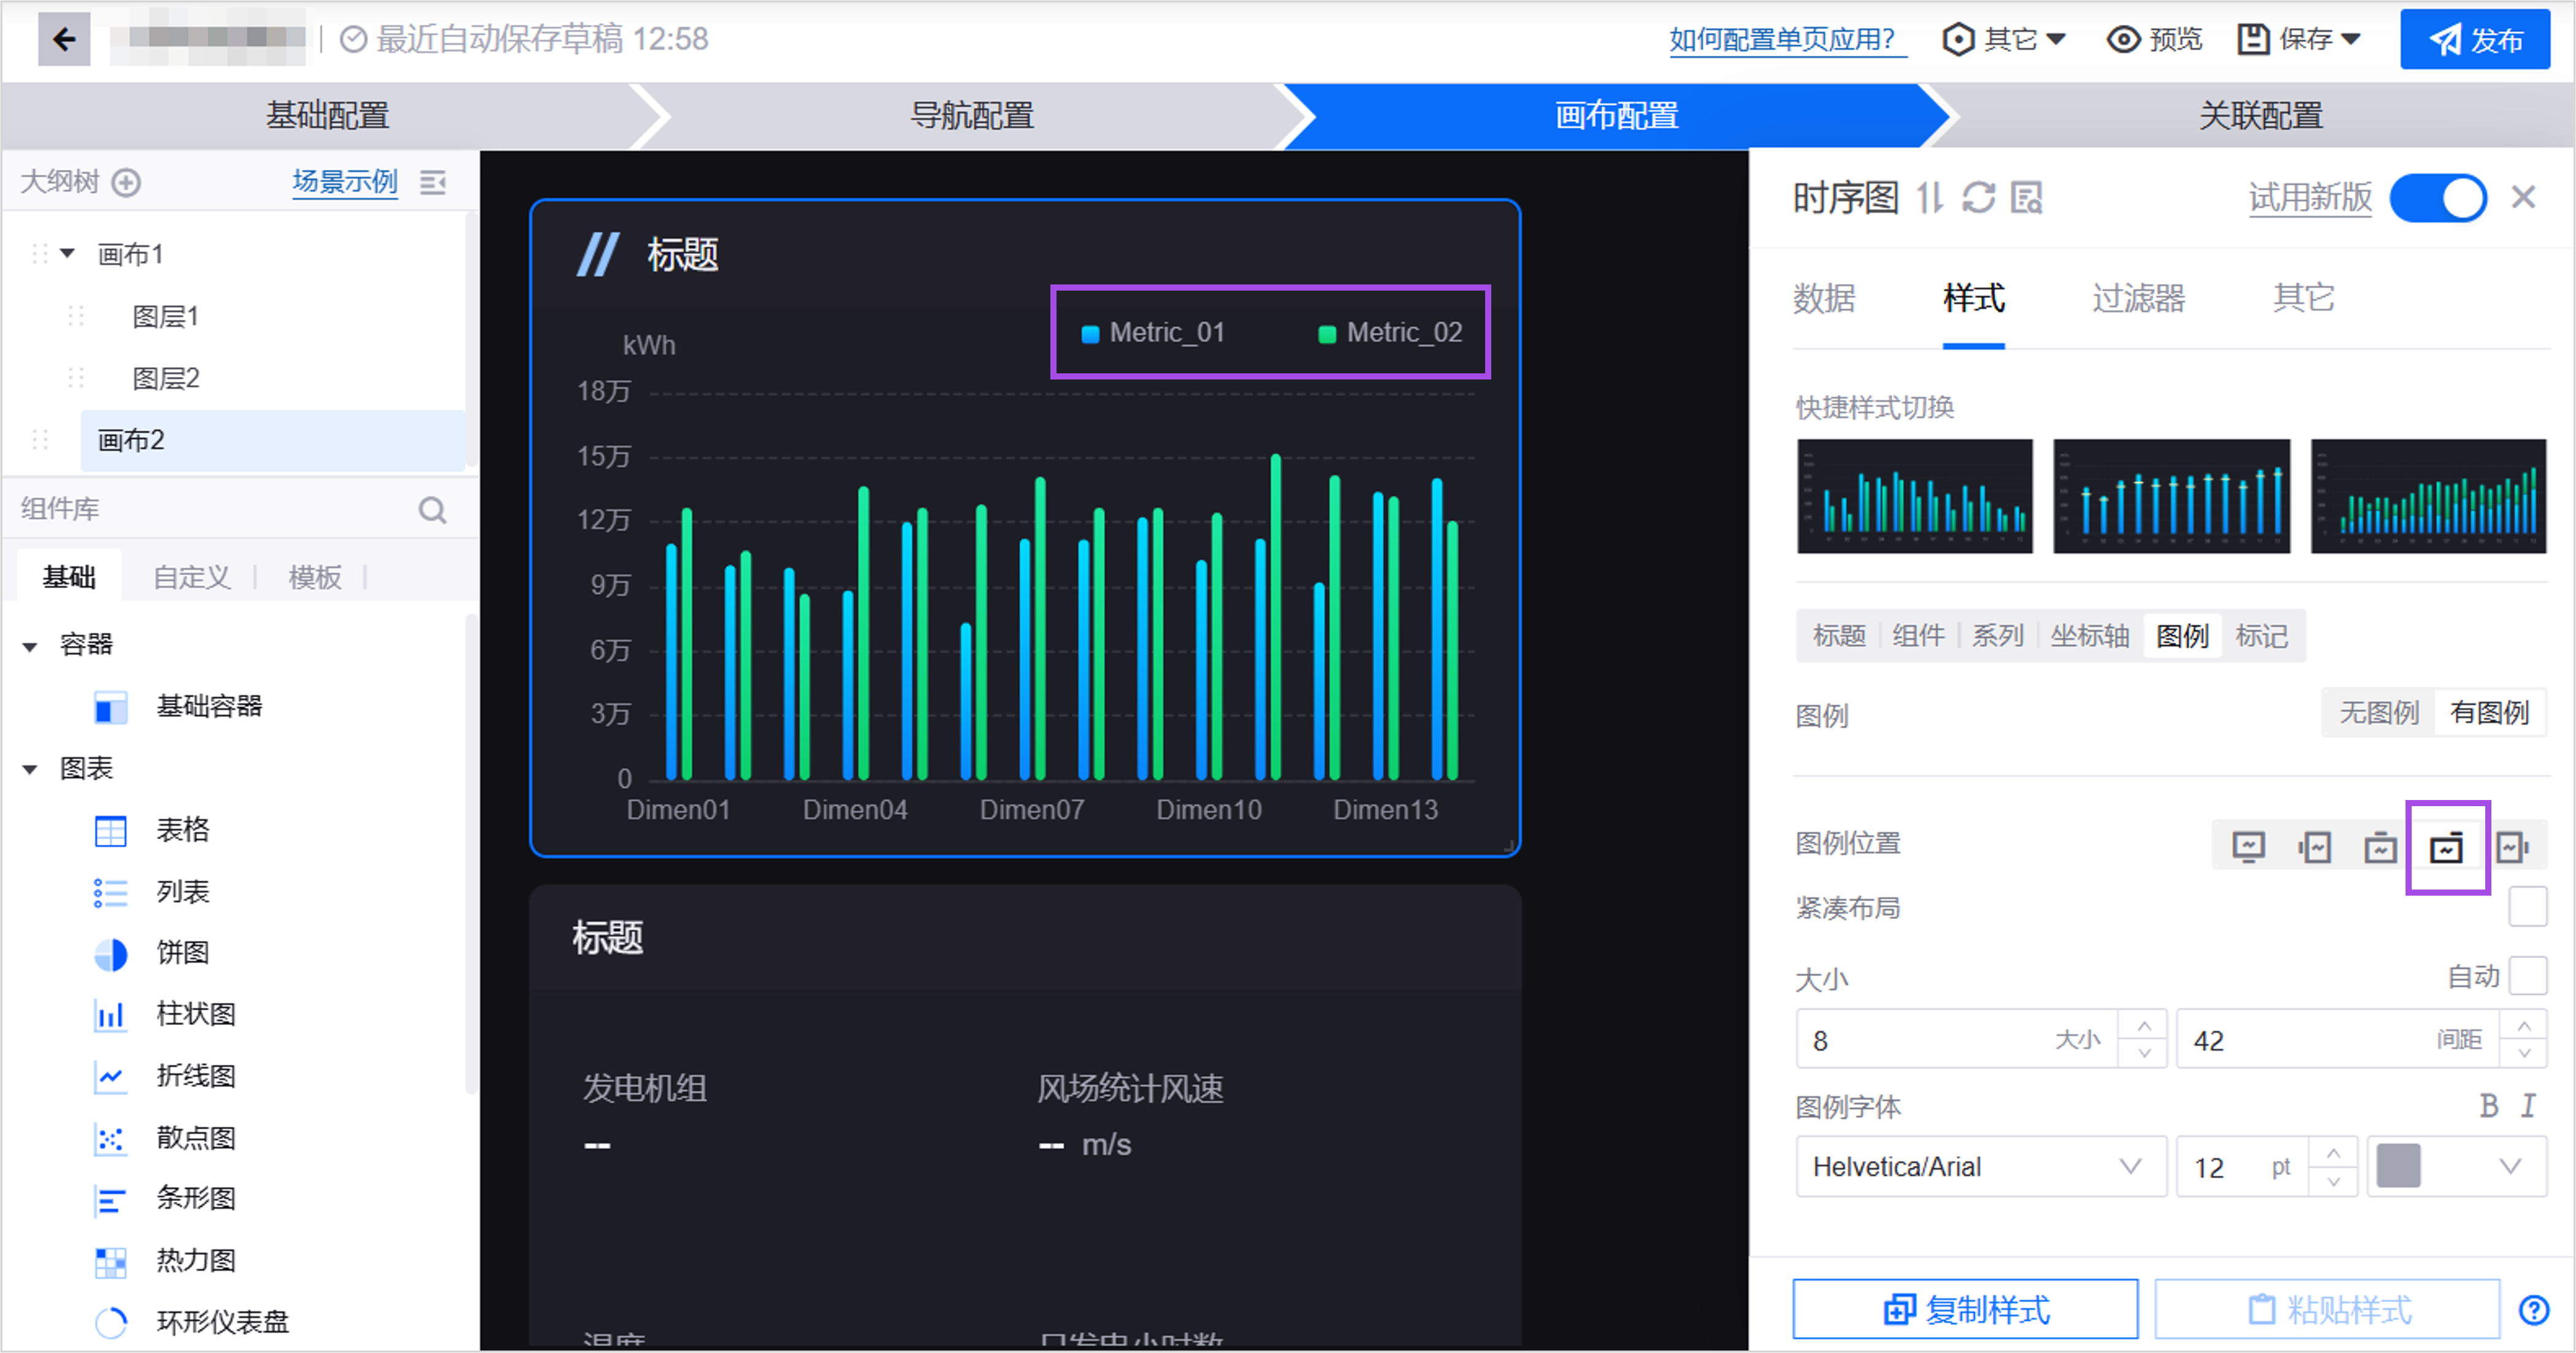The height and width of the screenshot is (1353, 2576).
Task: Click the refresh icon beside 时序图
Action: [x=1978, y=197]
